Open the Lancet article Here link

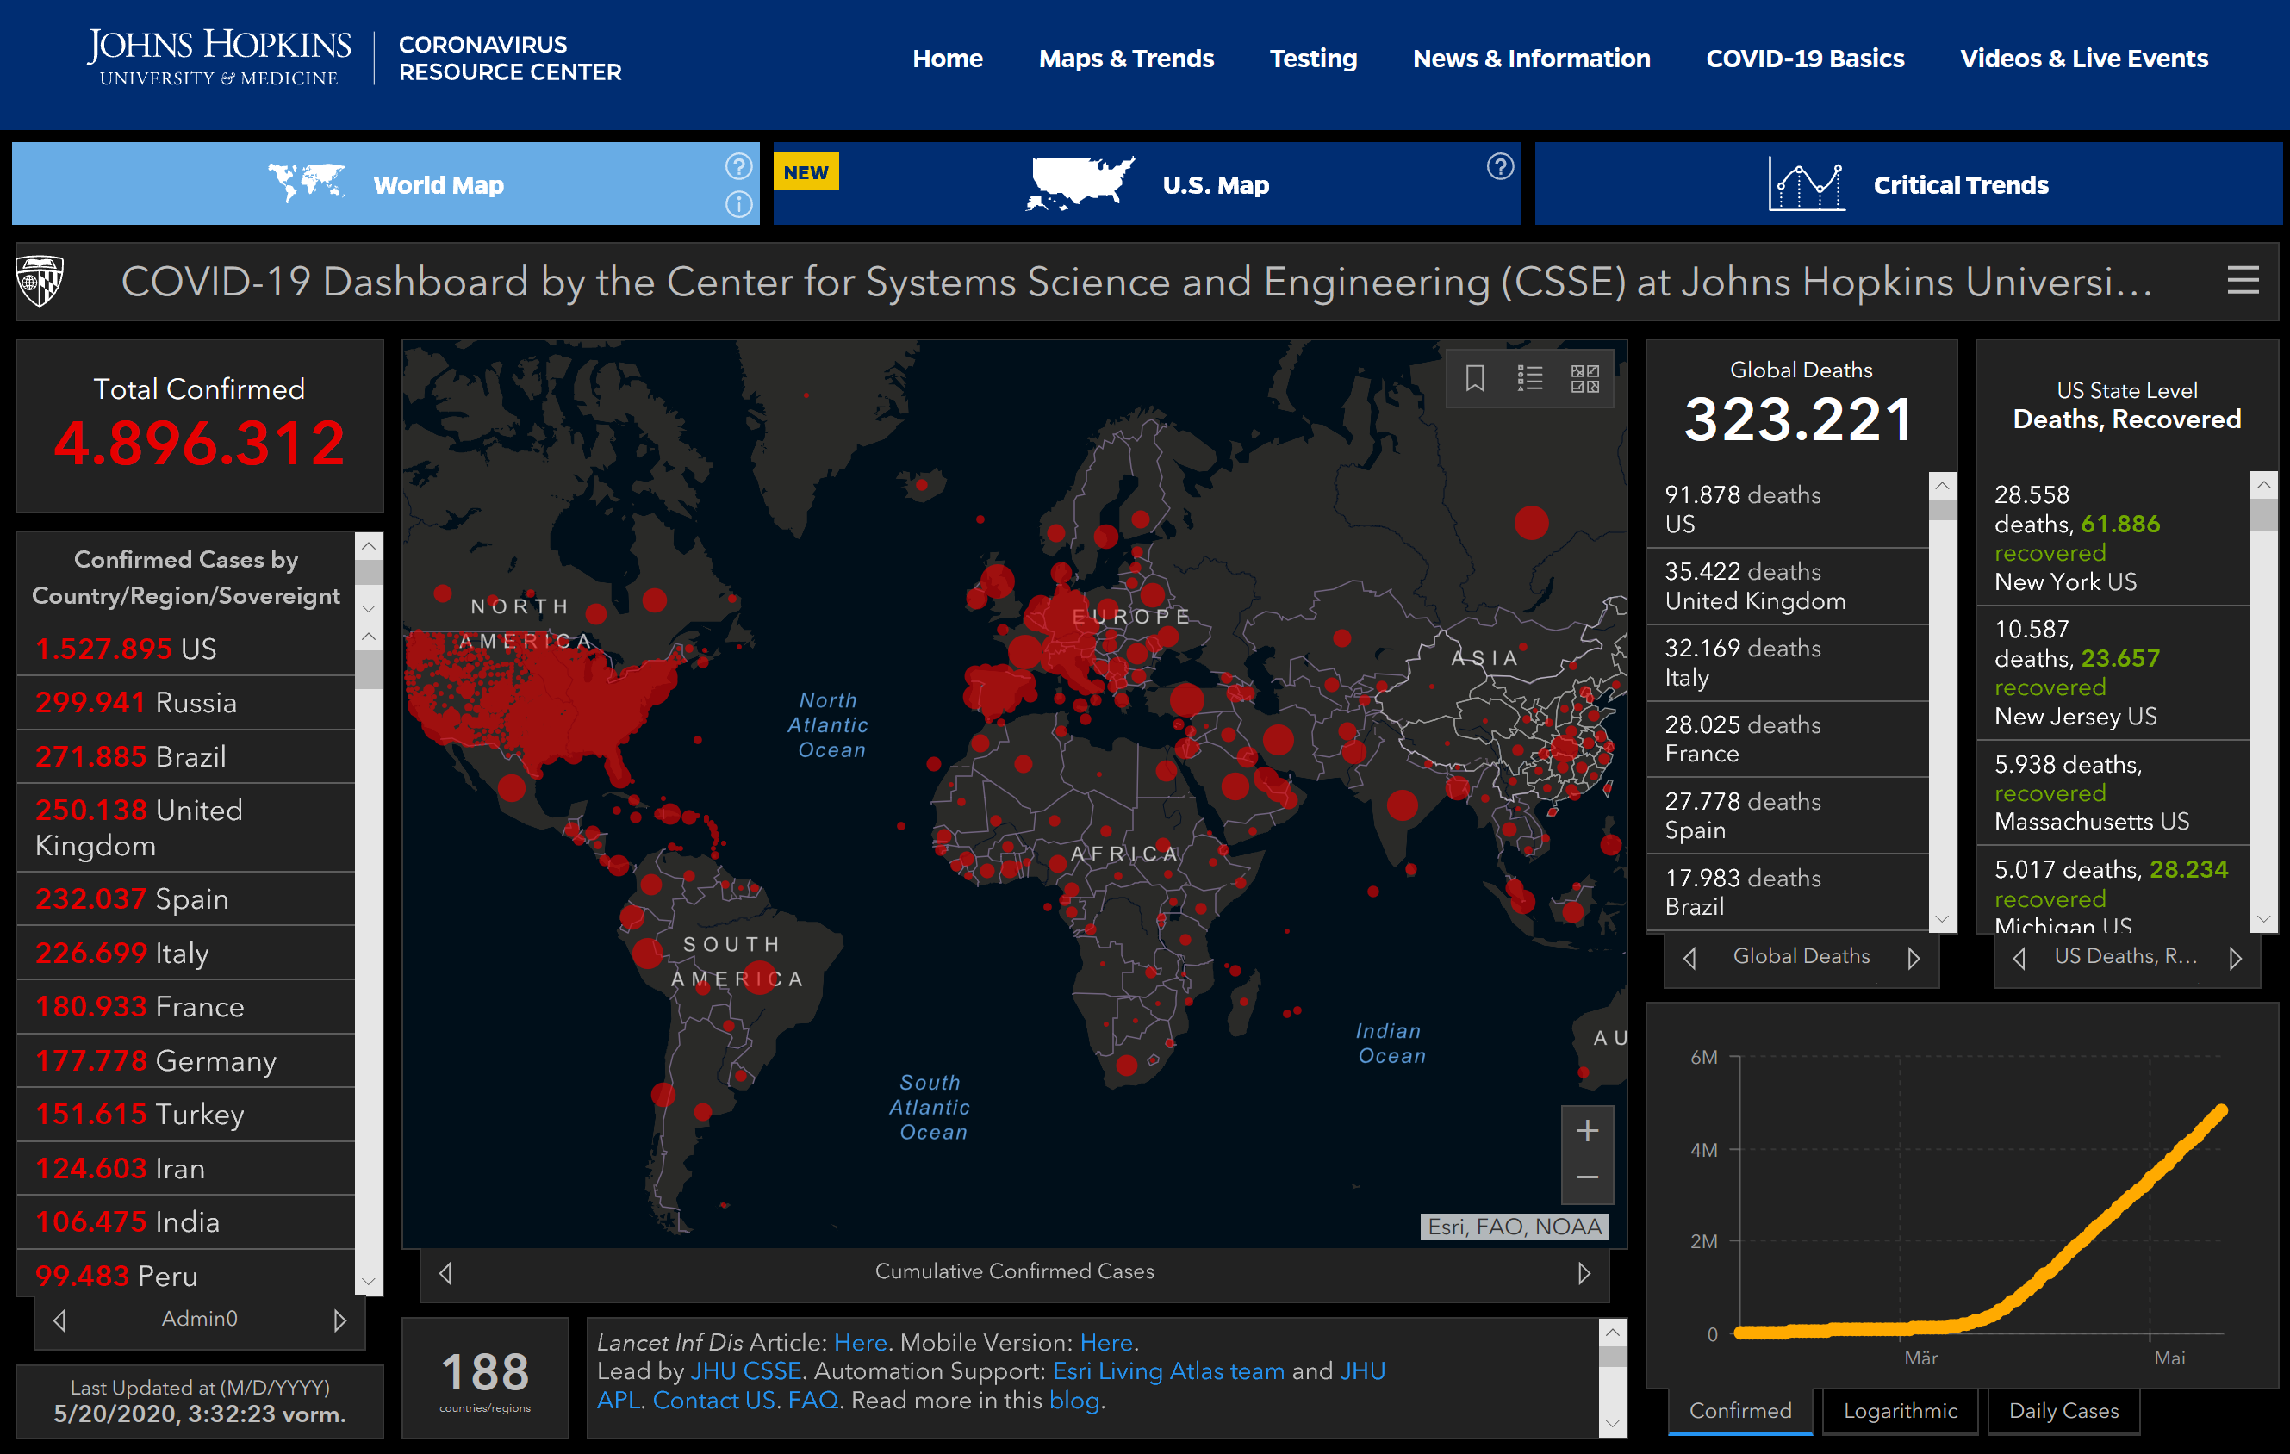click(x=860, y=1343)
